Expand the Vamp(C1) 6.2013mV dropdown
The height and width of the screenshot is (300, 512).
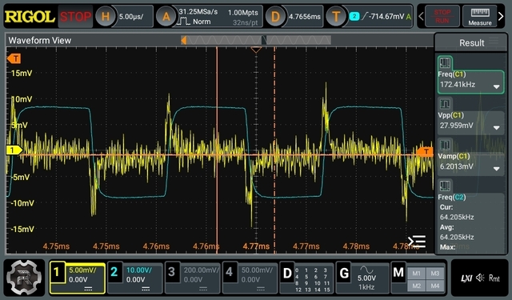click(x=496, y=169)
